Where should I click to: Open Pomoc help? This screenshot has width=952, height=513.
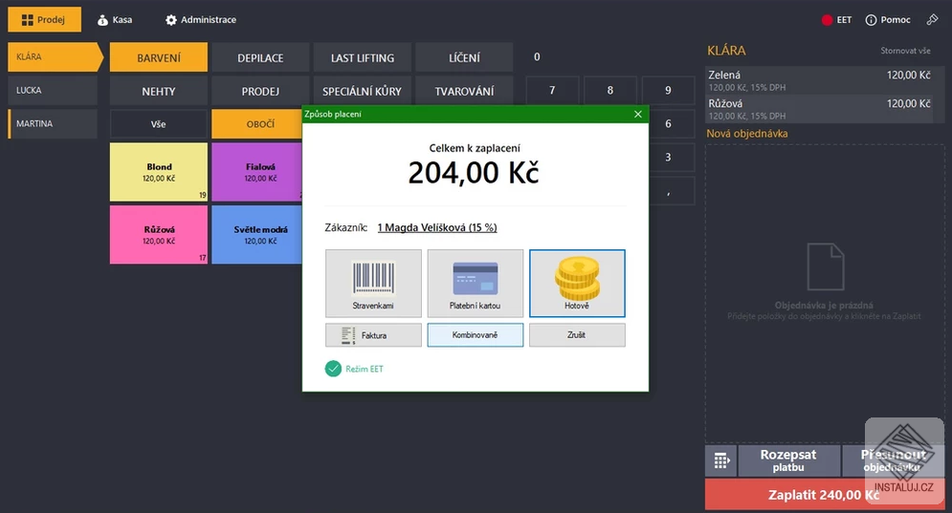coord(888,20)
